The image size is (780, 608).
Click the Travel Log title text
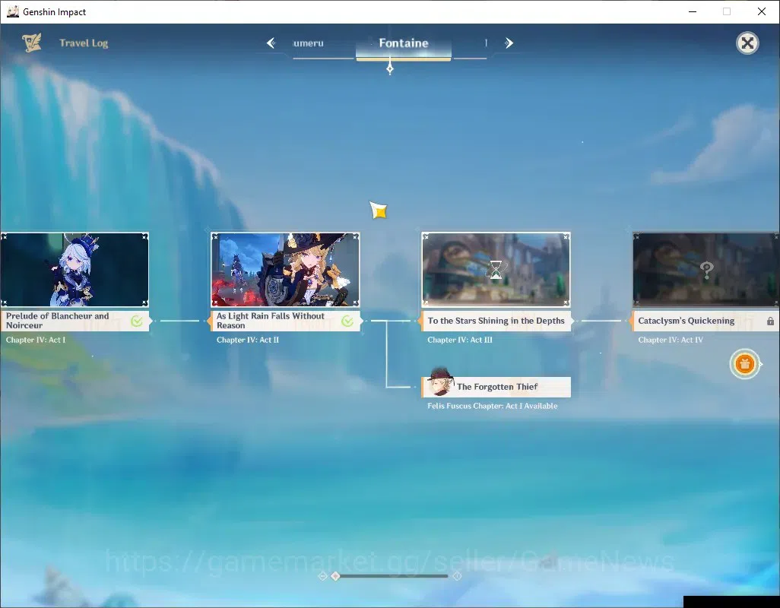[x=84, y=43]
